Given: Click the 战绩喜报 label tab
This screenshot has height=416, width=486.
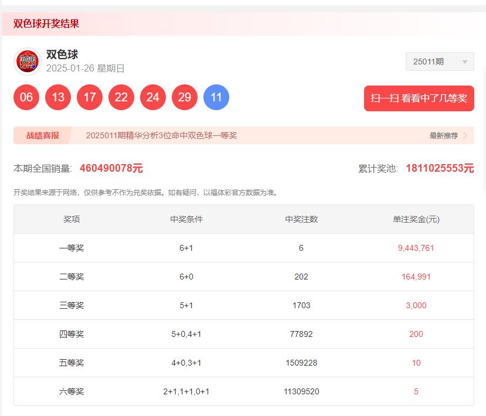Looking at the screenshot, I should (x=43, y=135).
